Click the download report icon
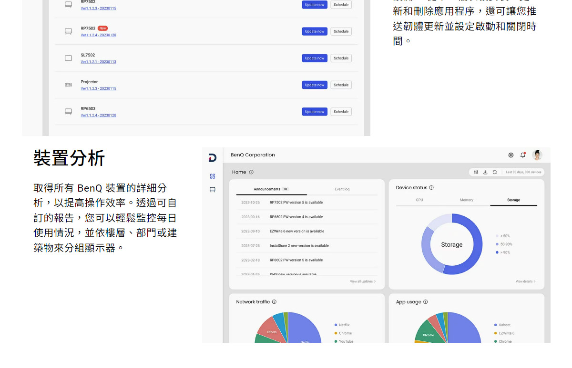Screen dimensions: 572x368 tap(485, 172)
